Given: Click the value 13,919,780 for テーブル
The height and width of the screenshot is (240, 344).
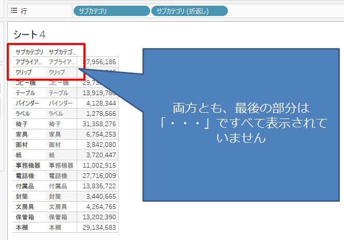Looking at the screenshot, I should point(98,93).
